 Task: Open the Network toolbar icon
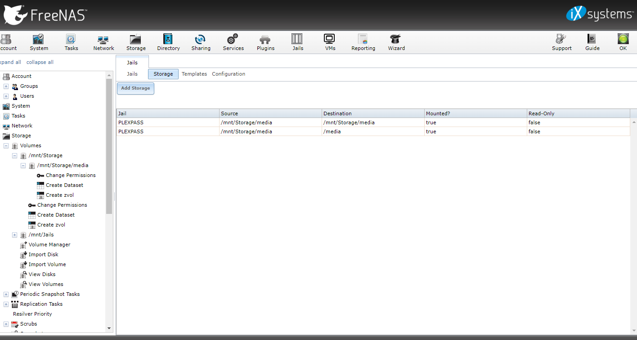point(103,40)
